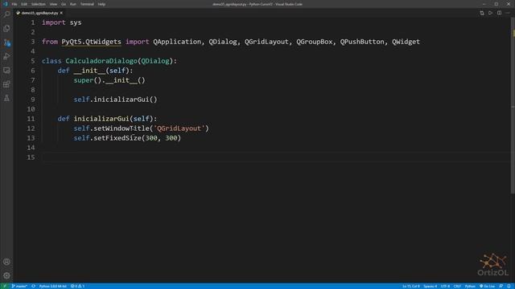
Task: Click 'import sys' on line 1
Action: click(61, 22)
